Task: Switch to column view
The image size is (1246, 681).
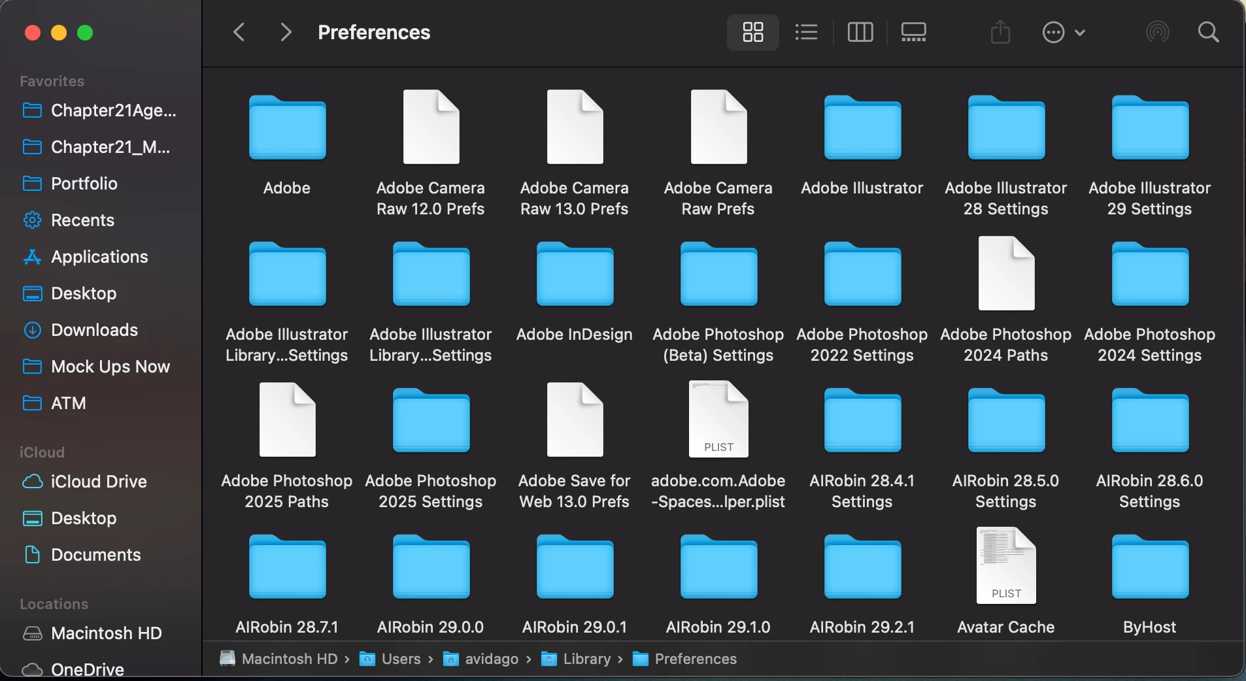Action: click(860, 32)
